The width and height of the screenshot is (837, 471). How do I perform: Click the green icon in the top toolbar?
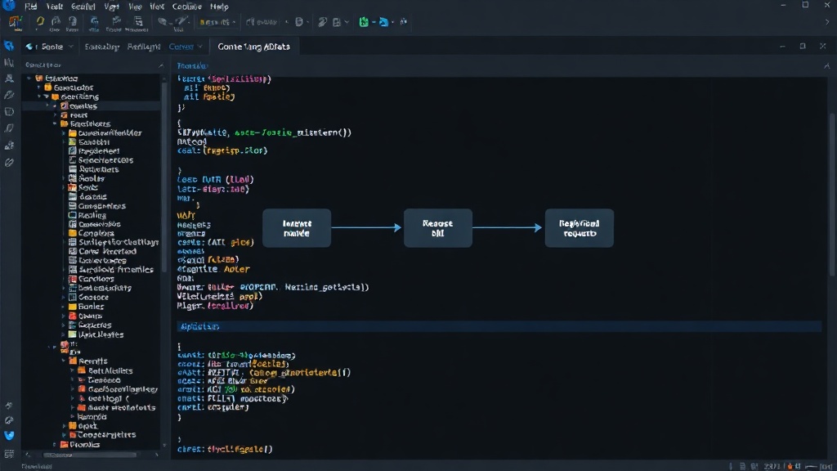364,22
